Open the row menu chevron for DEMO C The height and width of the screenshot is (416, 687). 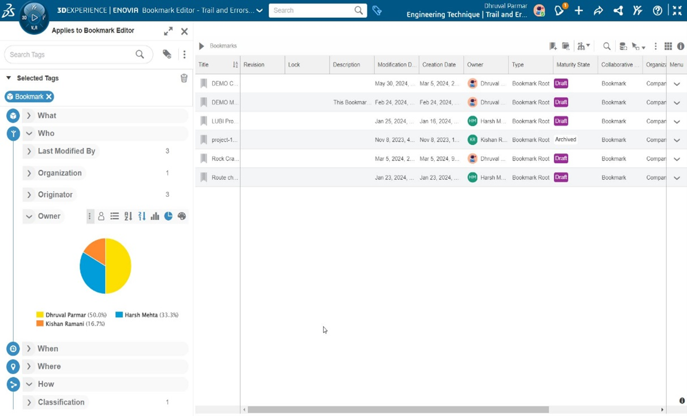pyautogui.click(x=676, y=84)
